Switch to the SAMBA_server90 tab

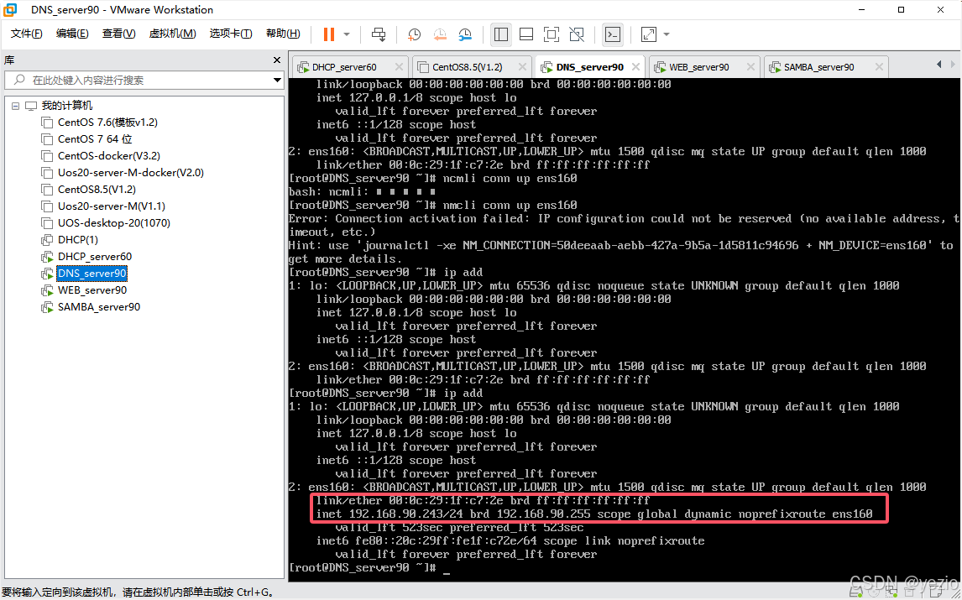818,67
